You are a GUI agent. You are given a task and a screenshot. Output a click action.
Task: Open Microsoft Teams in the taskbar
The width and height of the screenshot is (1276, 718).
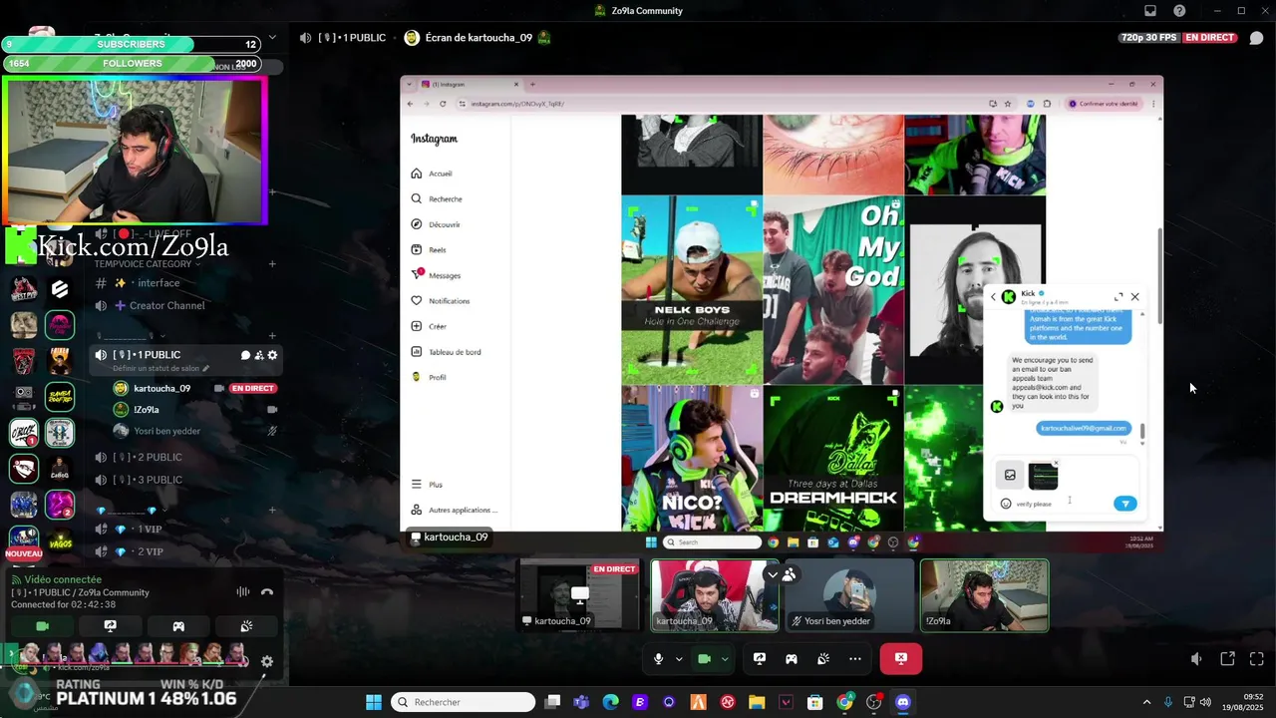581,702
